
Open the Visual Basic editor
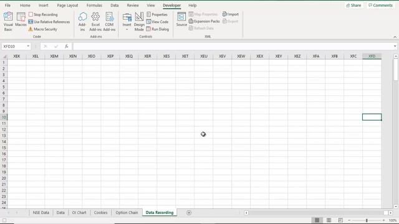point(8,22)
